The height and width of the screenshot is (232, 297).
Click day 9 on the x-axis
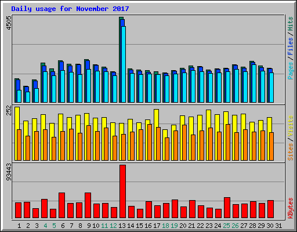(x=89, y=226)
